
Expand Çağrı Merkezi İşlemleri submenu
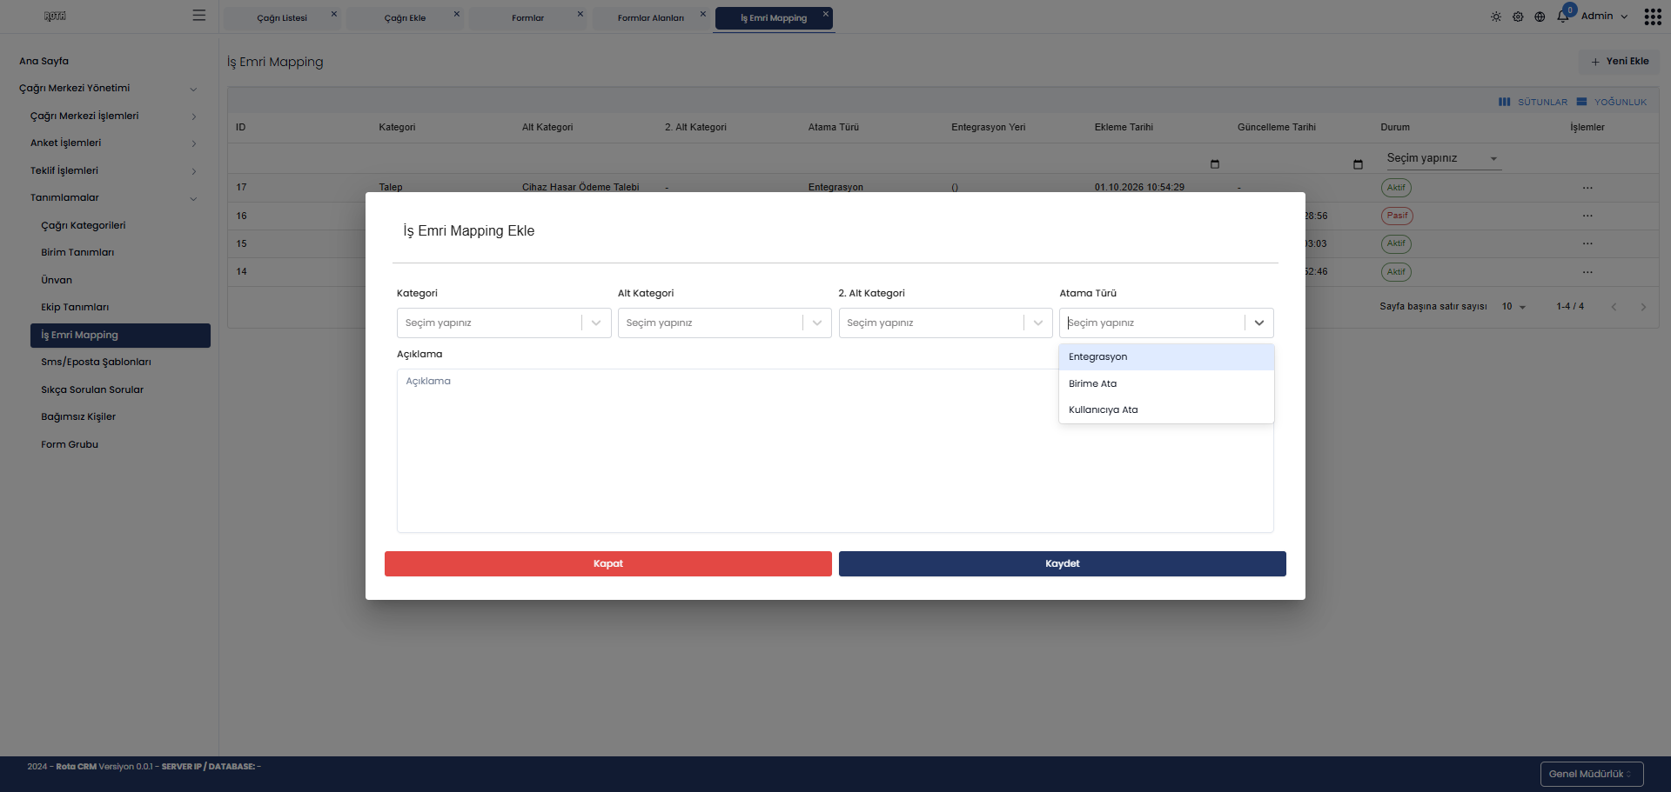coord(113,116)
